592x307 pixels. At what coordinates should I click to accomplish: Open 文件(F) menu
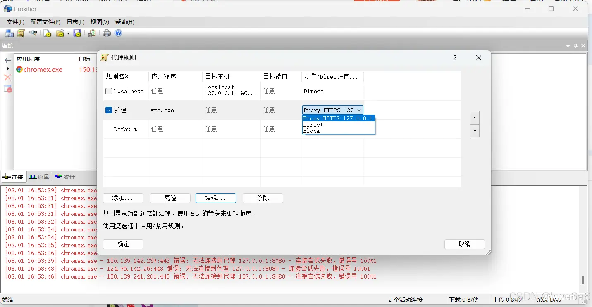(x=15, y=22)
